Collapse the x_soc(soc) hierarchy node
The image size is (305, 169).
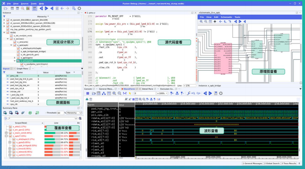[8, 39]
